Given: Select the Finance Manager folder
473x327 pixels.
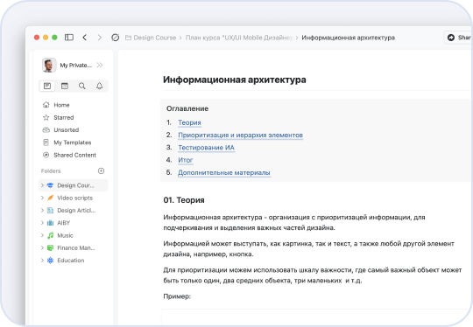Looking at the screenshot, I should [76, 247].
